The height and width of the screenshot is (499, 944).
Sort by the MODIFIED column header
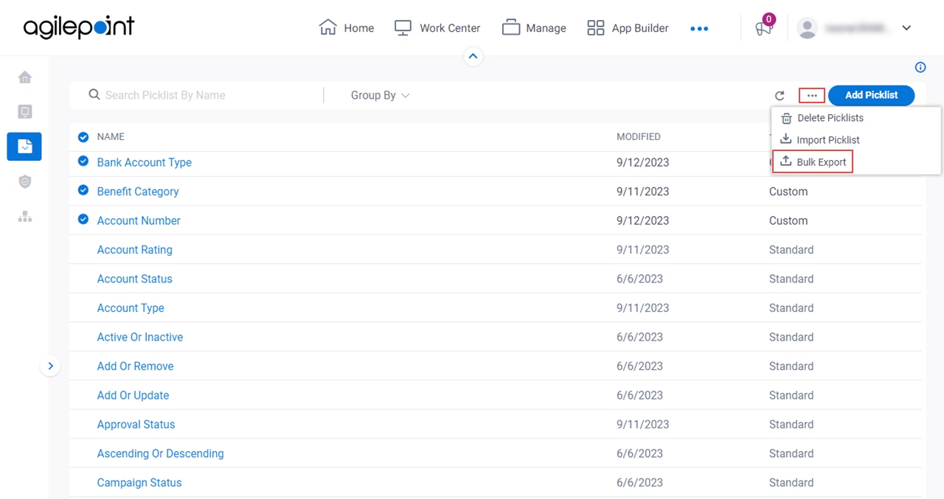point(639,136)
